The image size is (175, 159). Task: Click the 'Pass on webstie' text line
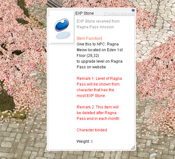[x=91, y=67]
